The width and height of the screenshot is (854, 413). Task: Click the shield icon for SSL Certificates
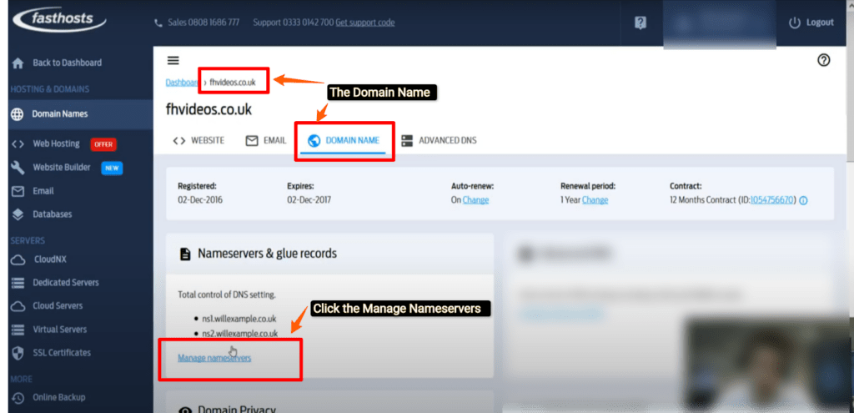coord(18,353)
